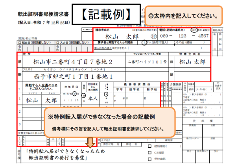Click the apartment name 二番町ハイツ101号
This screenshot has width=236, height=165.
coord(147,62)
